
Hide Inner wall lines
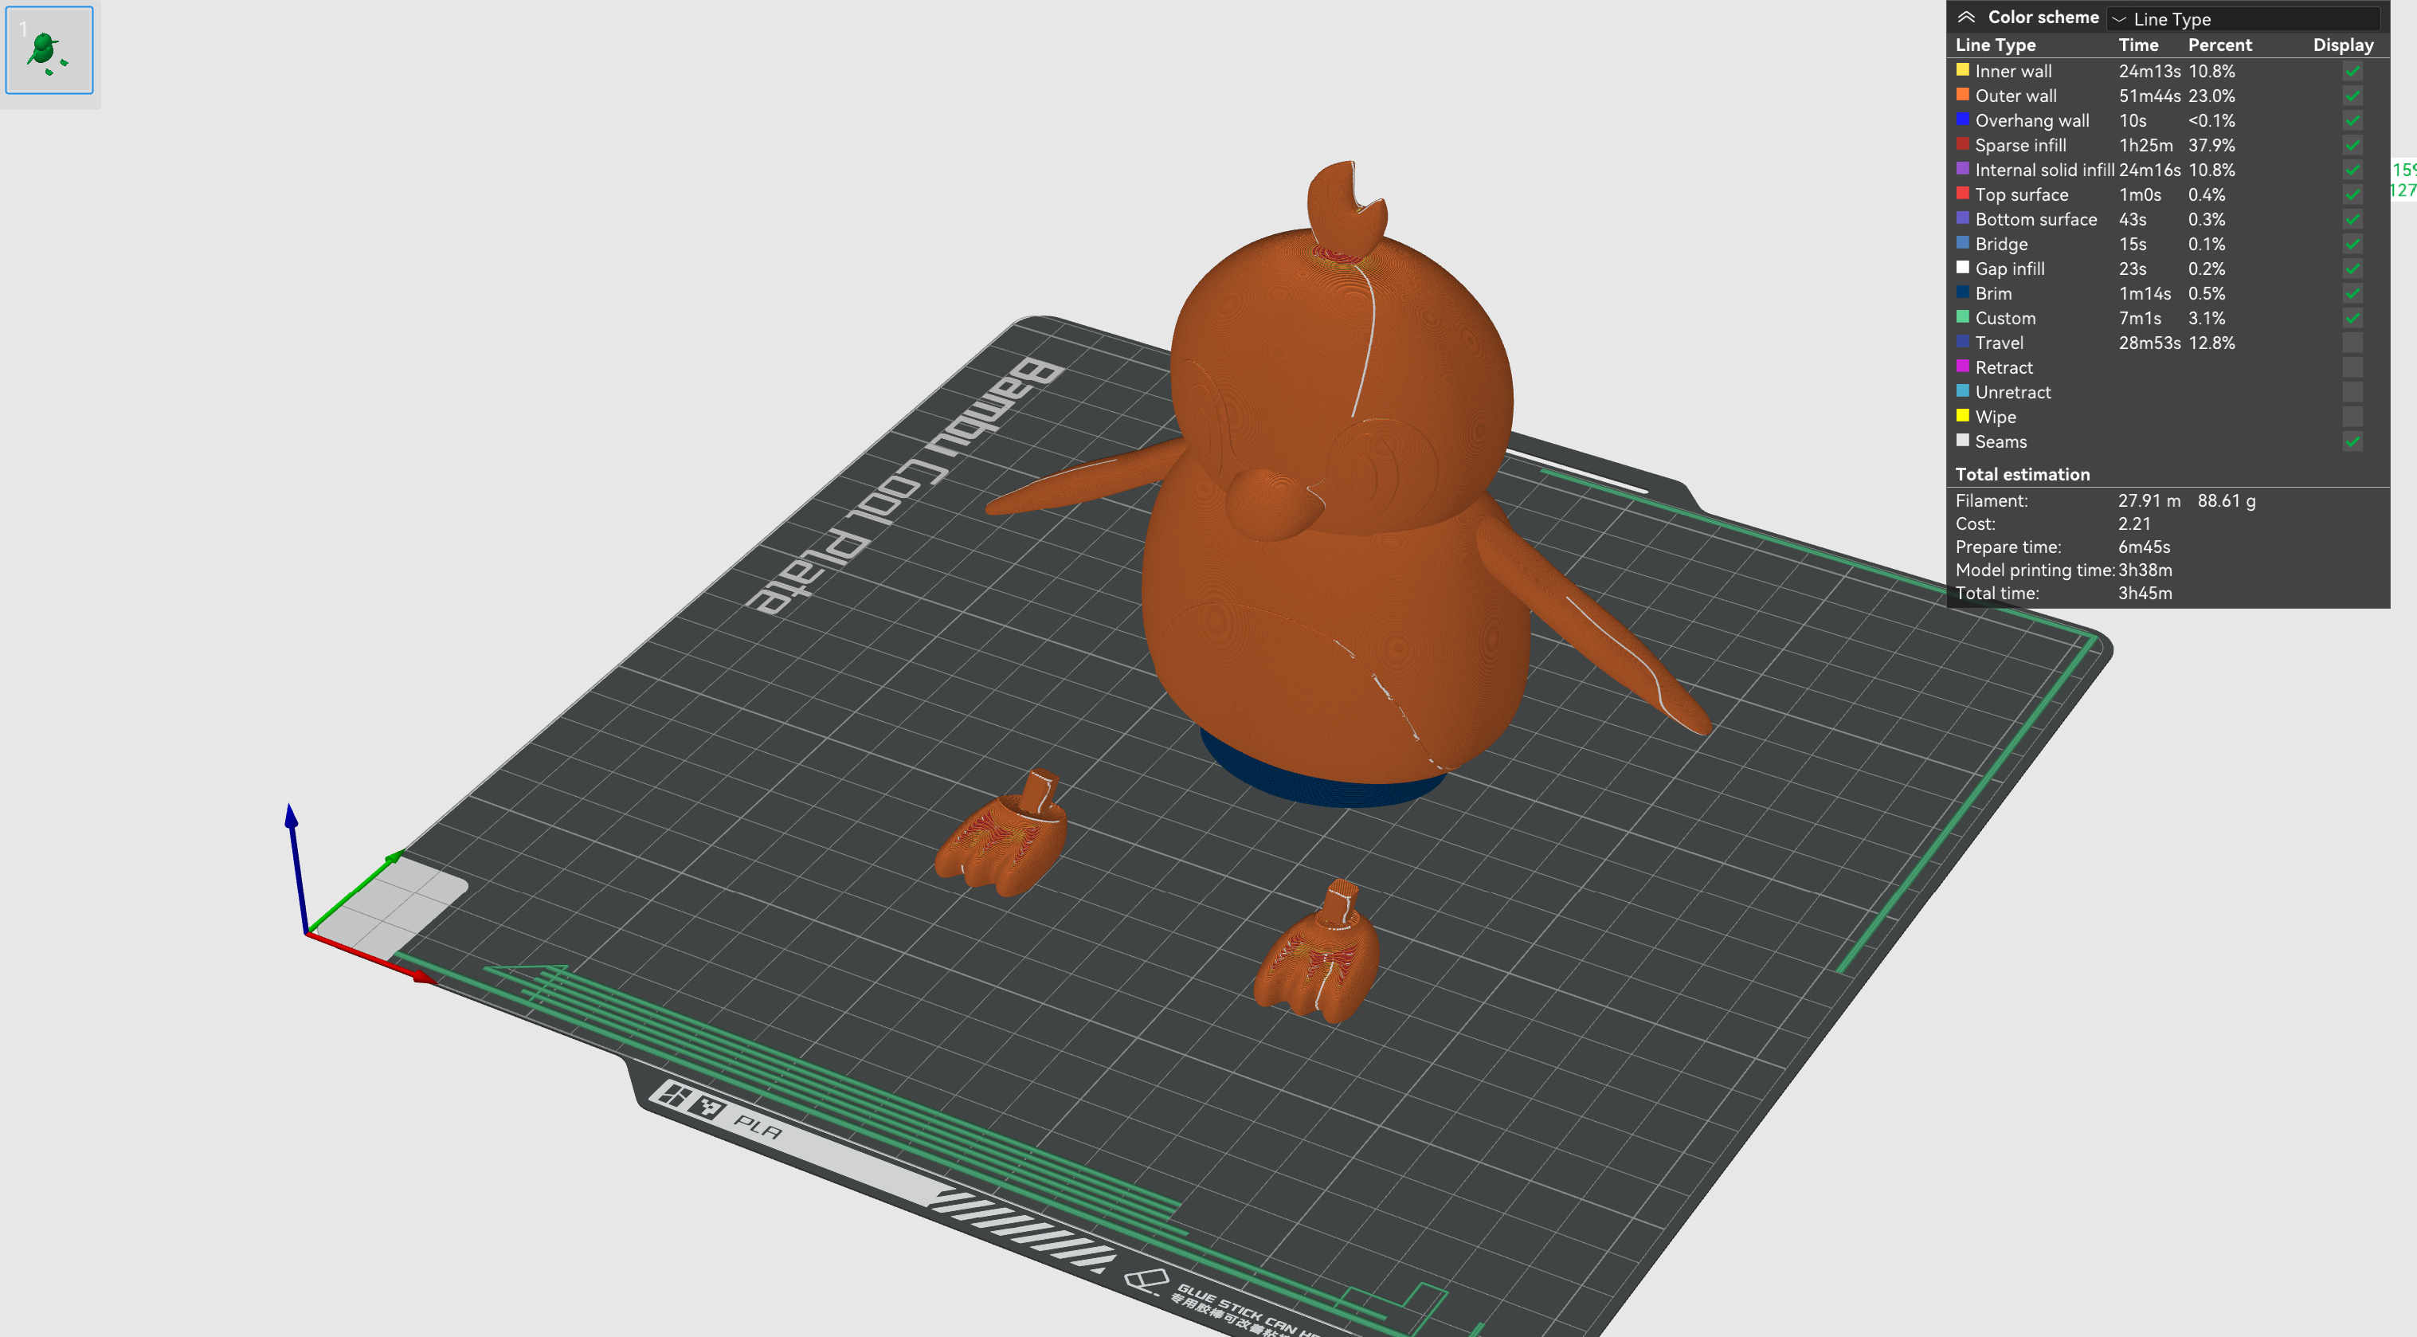pos(2352,71)
